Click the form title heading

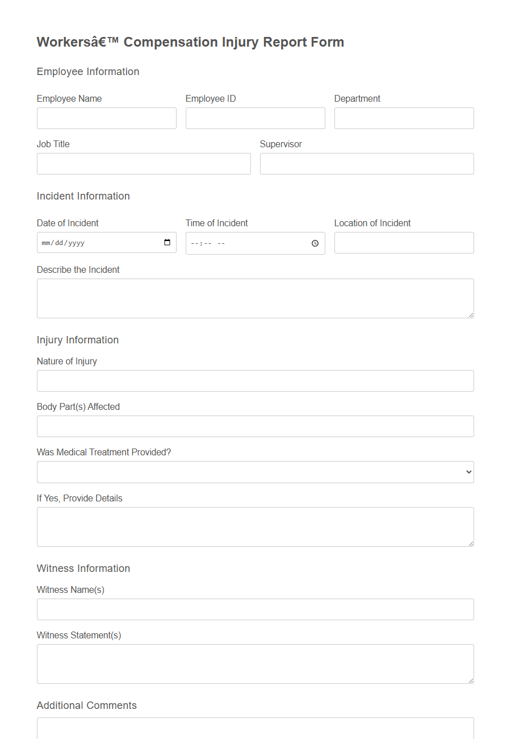click(190, 42)
